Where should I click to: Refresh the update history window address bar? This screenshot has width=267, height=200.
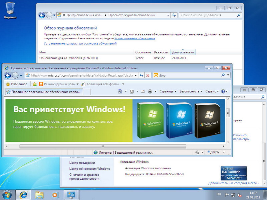[174, 15]
